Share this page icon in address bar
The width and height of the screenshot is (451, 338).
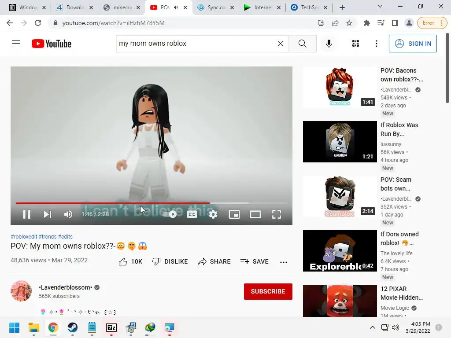[x=335, y=23]
